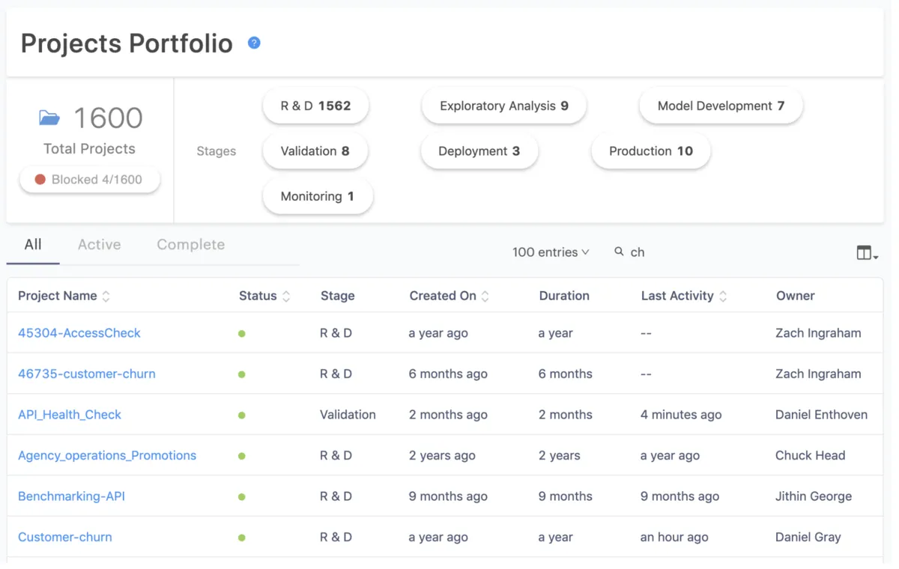The image size is (899, 569).
Task: Toggle the Production stage filter
Action: point(650,151)
